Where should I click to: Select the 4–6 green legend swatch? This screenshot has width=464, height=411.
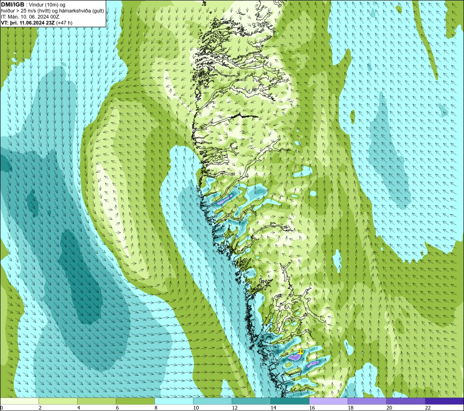pyautogui.click(x=97, y=401)
